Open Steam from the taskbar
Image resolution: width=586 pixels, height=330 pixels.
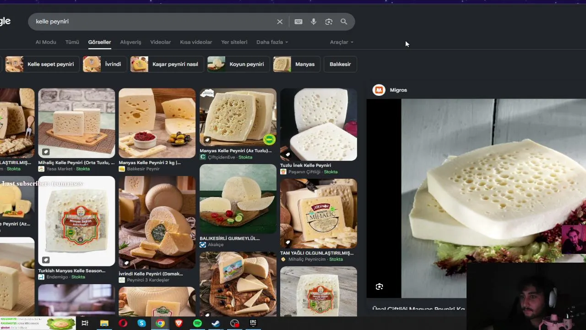click(x=216, y=323)
